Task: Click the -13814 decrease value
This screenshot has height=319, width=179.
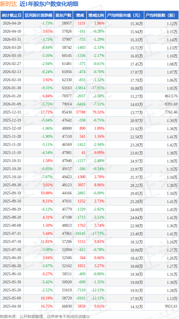Action: click(x=80, y=88)
